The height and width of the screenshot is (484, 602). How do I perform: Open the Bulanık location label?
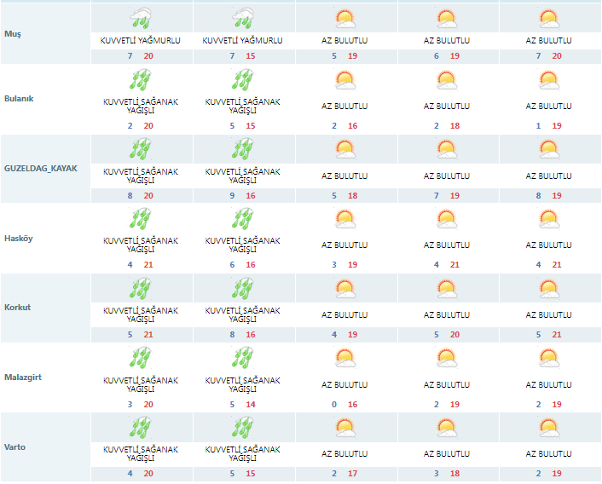coord(20,98)
